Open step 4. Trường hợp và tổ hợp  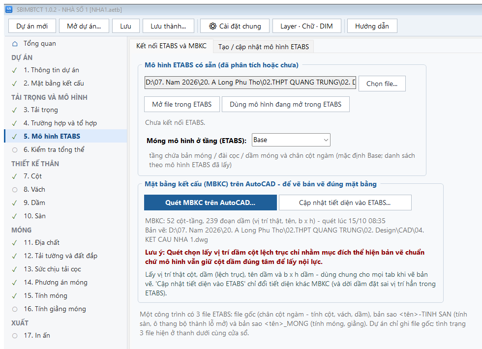click(66, 123)
